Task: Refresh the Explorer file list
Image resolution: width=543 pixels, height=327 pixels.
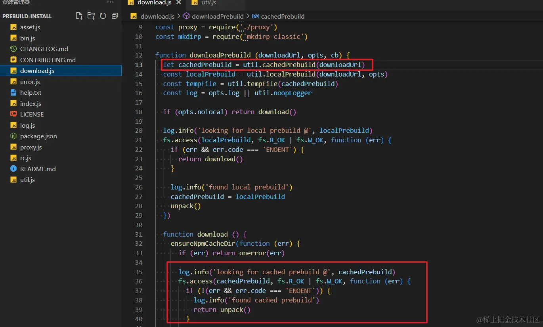Action: (x=103, y=16)
